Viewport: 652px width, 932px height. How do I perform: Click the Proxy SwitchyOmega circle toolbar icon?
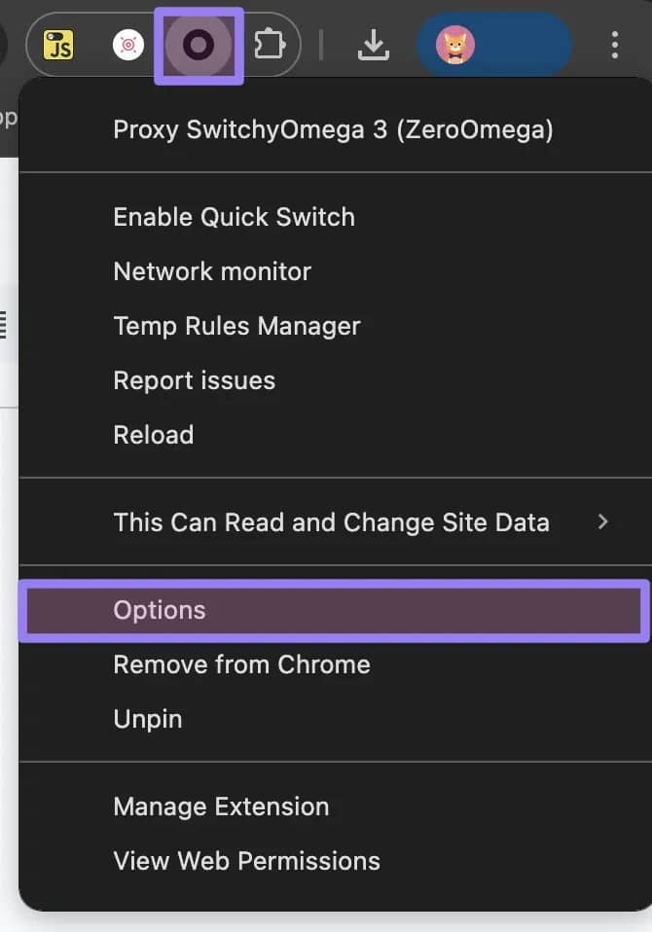click(x=199, y=45)
